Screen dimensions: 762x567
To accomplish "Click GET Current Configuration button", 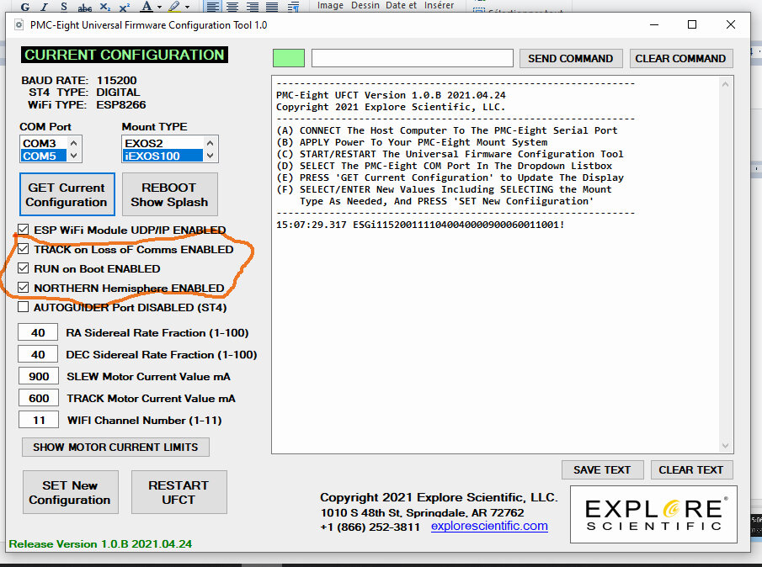I will coord(67,194).
